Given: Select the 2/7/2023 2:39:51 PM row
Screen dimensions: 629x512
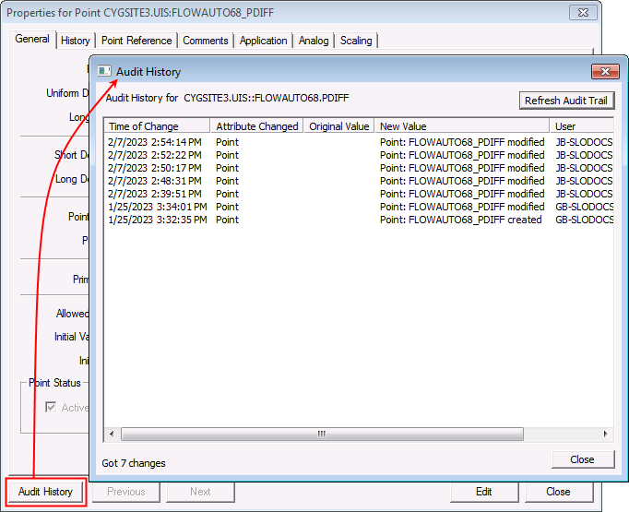Looking at the screenshot, I should pyautogui.click(x=359, y=194).
